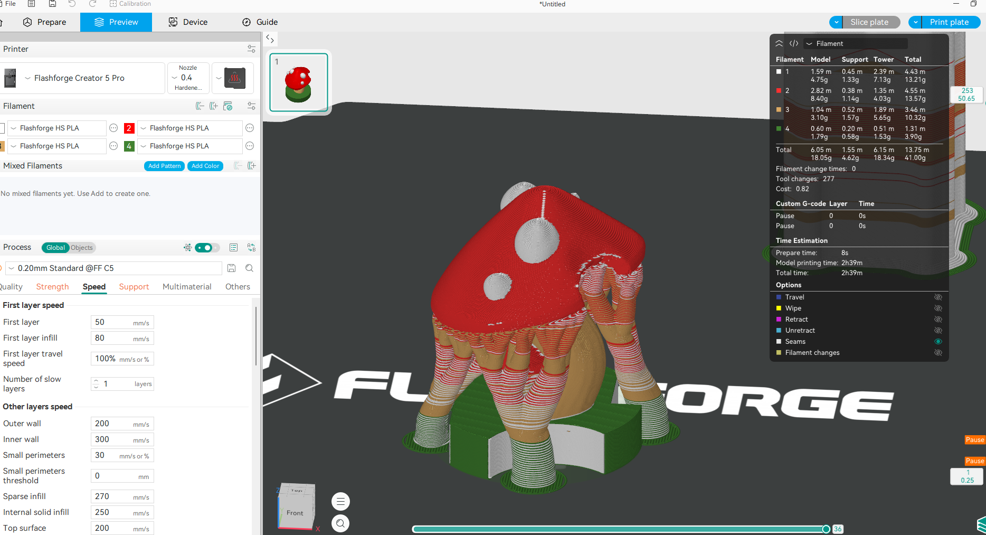Toggle Seams visibility eye icon

(x=938, y=342)
